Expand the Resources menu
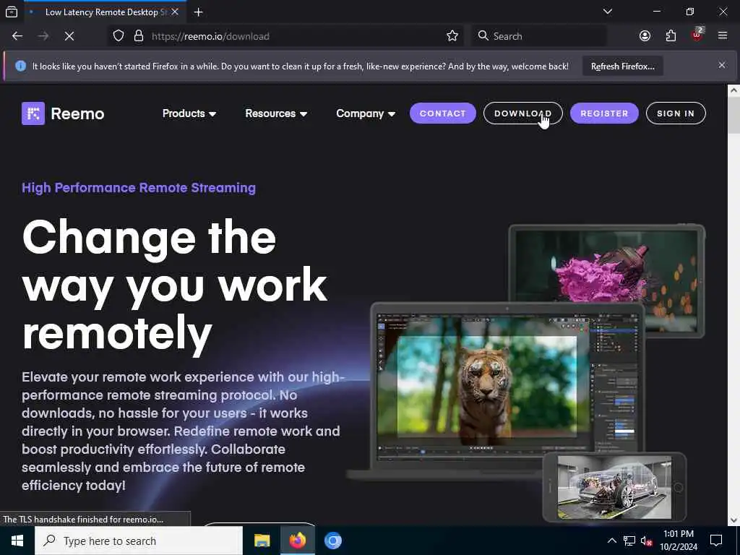 [276, 113]
